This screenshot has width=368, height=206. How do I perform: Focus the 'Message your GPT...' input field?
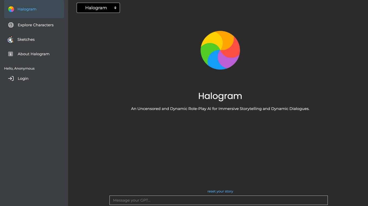pos(219,200)
